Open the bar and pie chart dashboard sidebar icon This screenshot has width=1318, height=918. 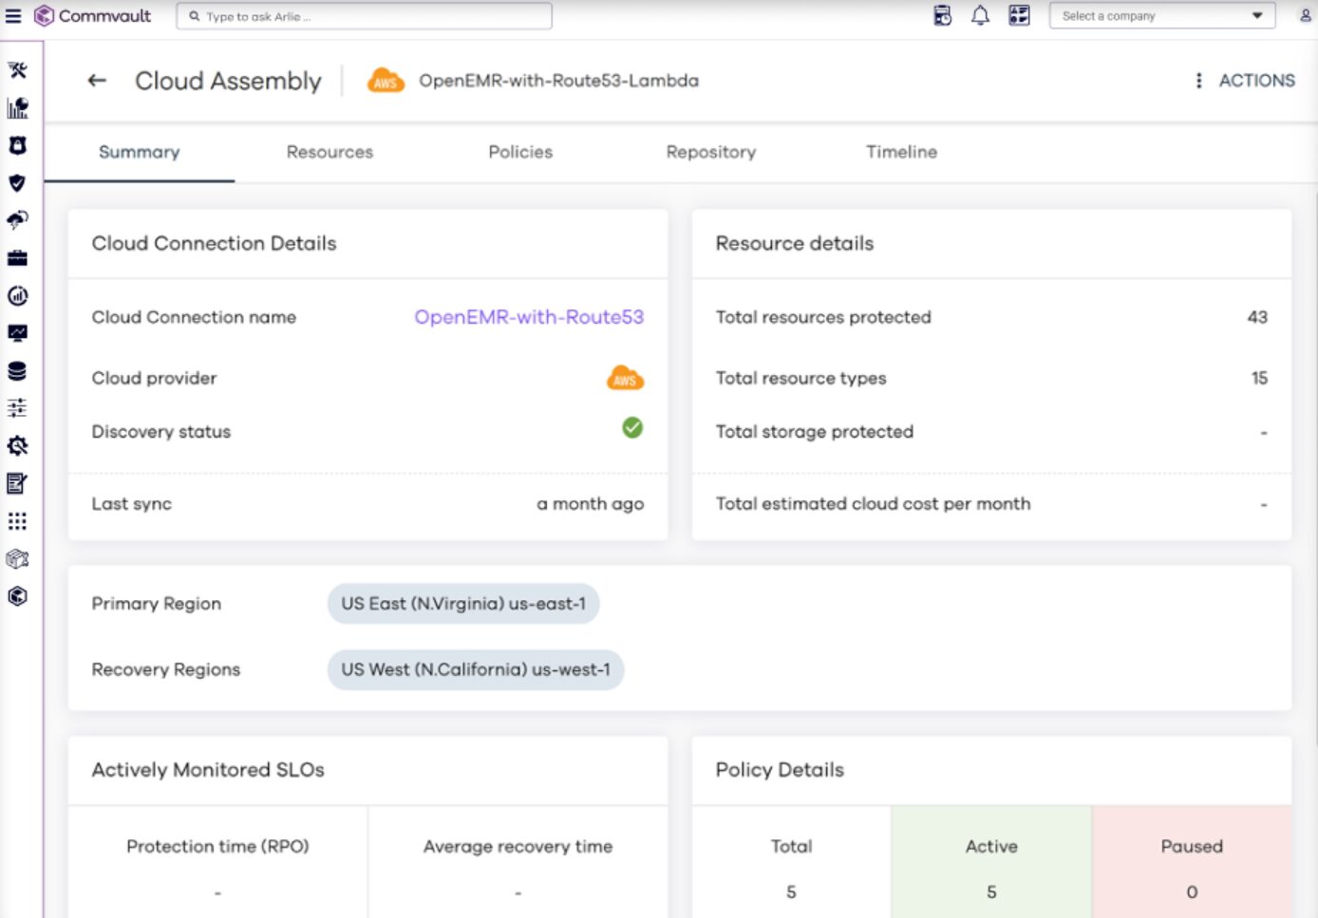click(x=17, y=108)
